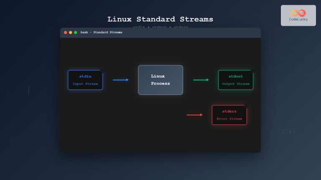Select the stdout box heading
321x180 pixels.
pos(235,76)
